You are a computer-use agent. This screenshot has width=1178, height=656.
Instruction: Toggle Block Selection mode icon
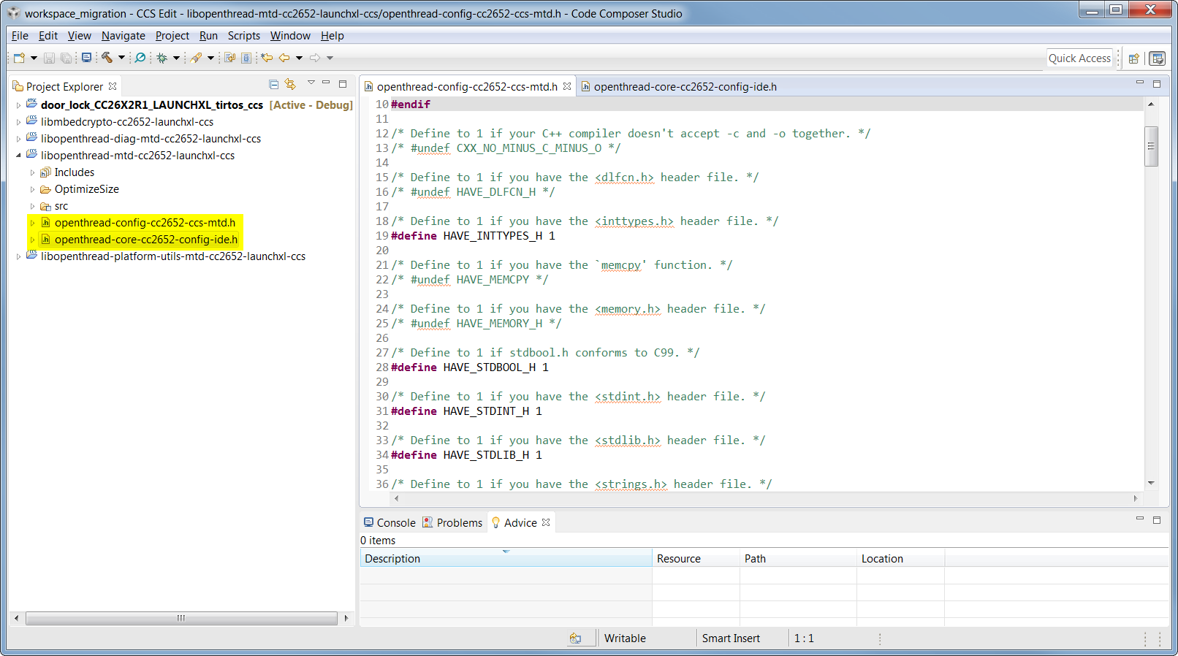(x=246, y=58)
